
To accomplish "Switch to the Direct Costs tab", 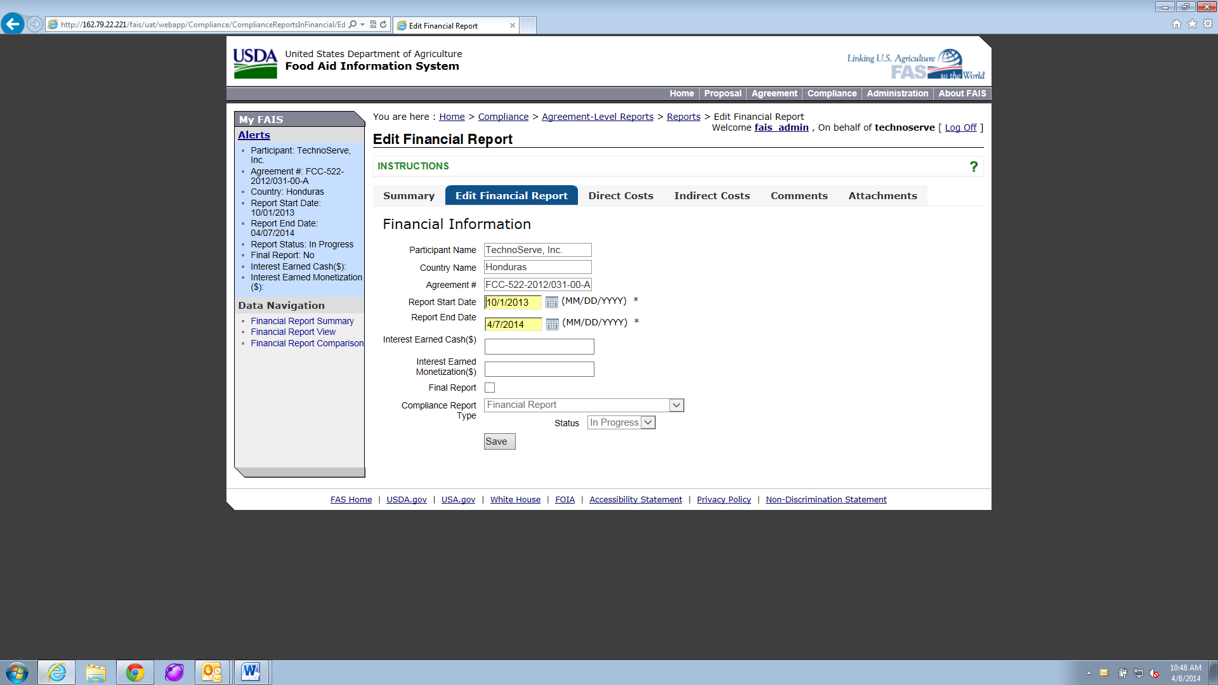I will (x=620, y=196).
